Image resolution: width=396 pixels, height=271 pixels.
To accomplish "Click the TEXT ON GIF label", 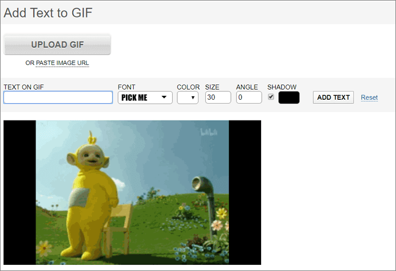I will pyautogui.click(x=24, y=87).
